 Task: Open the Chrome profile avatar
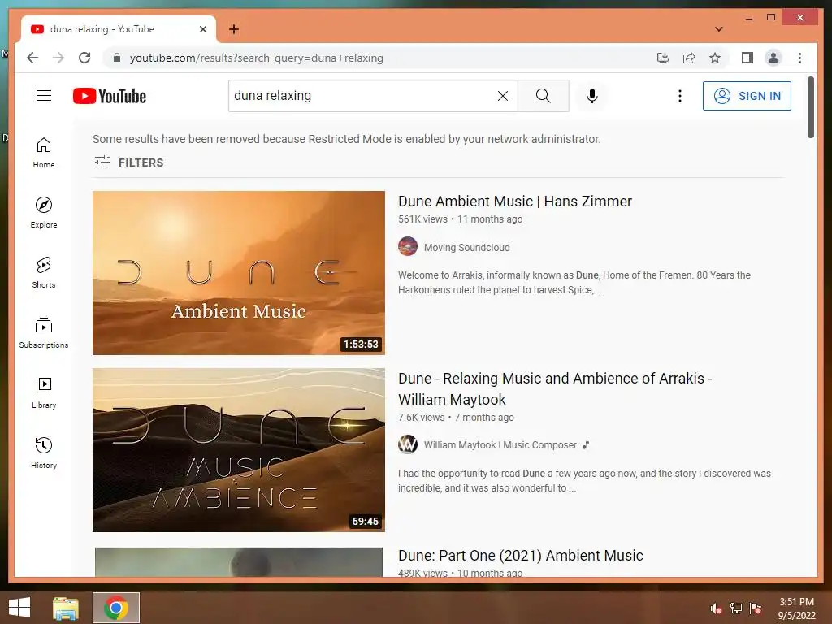tap(773, 58)
